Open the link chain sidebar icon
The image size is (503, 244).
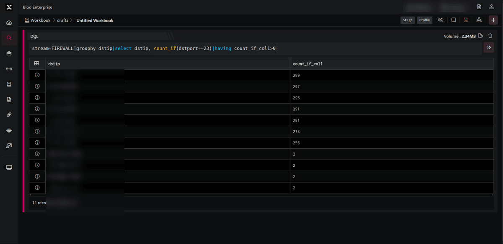point(9,114)
